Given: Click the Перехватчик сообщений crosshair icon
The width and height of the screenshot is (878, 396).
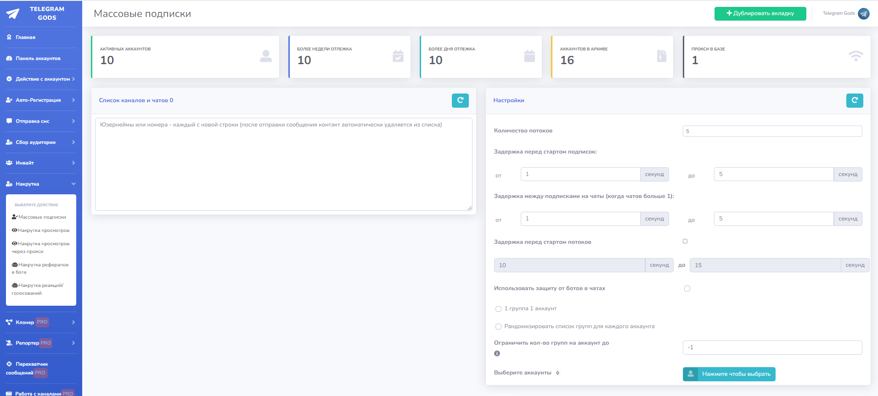Looking at the screenshot, I should point(9,364).
